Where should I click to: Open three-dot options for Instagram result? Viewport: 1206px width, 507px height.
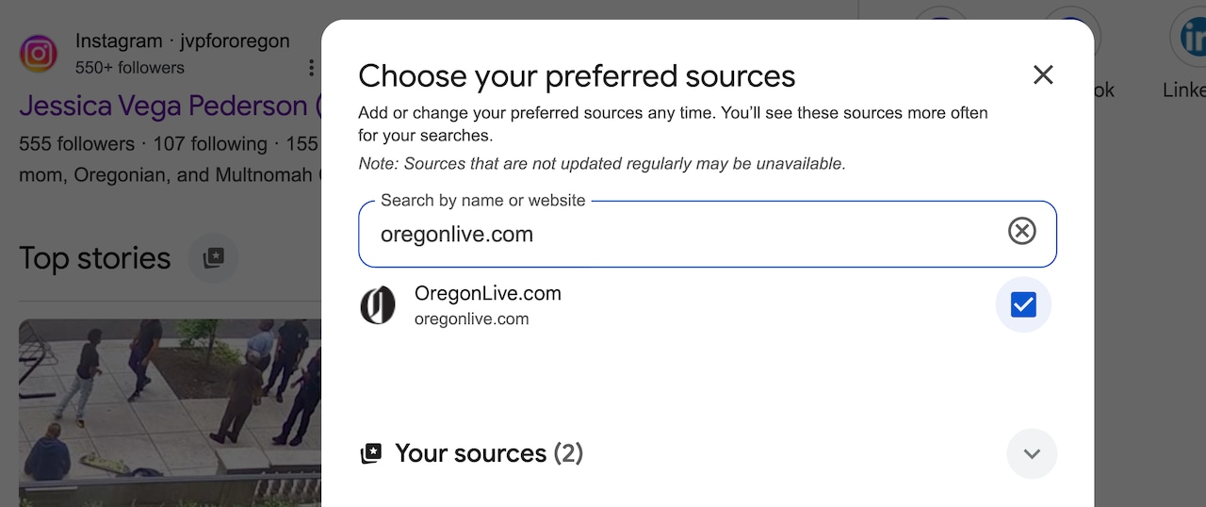point(311,68)
